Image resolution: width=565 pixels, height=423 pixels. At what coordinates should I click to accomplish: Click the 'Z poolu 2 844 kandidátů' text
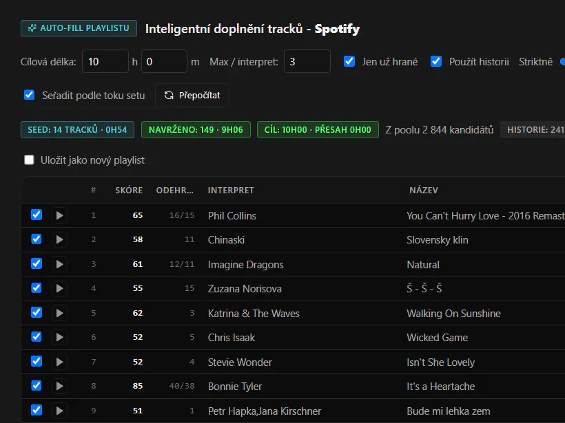click(439, 130)
